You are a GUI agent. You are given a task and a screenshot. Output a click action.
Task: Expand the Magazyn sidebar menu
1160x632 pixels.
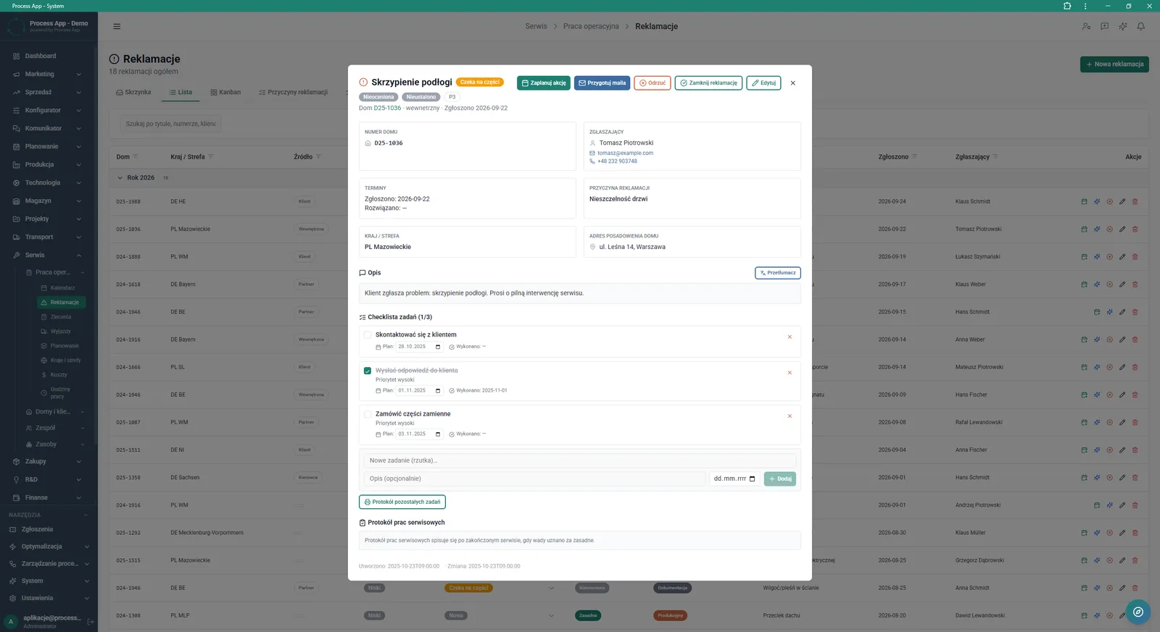point(49,201)
